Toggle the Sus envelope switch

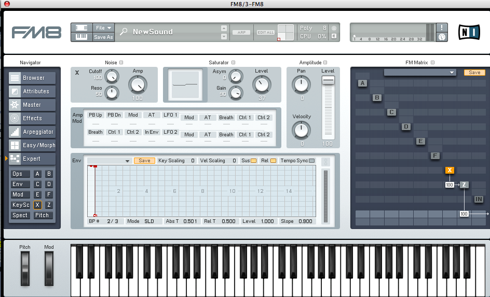click(253, 161)
